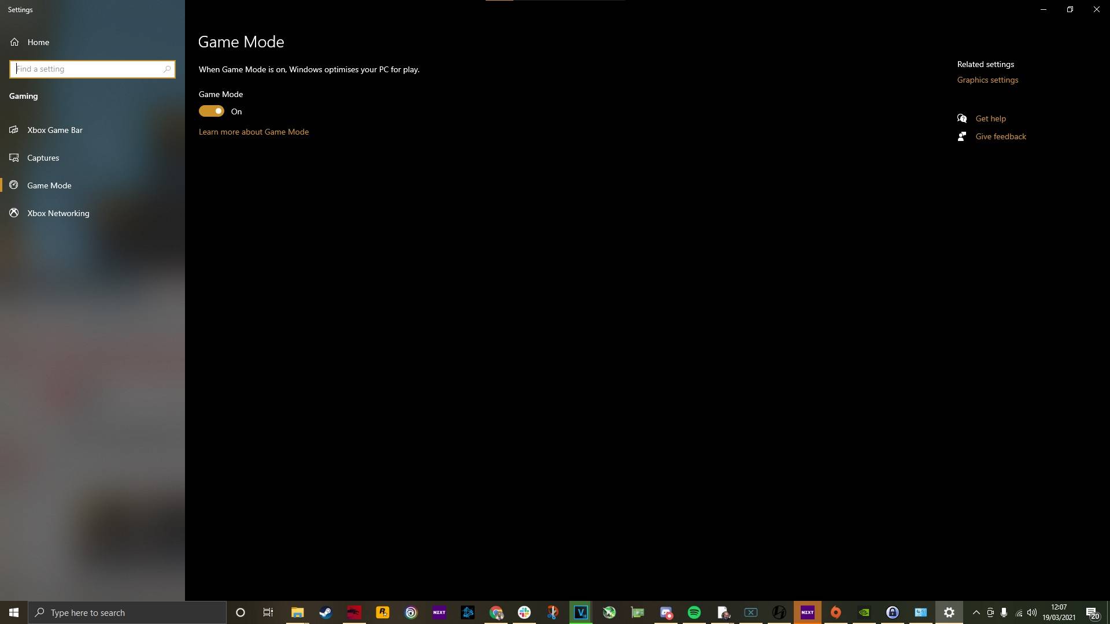The width and height of the screenshot is (1110, 624).
Task: Select Game Mode sidebar item
Action: coord(49,185)
